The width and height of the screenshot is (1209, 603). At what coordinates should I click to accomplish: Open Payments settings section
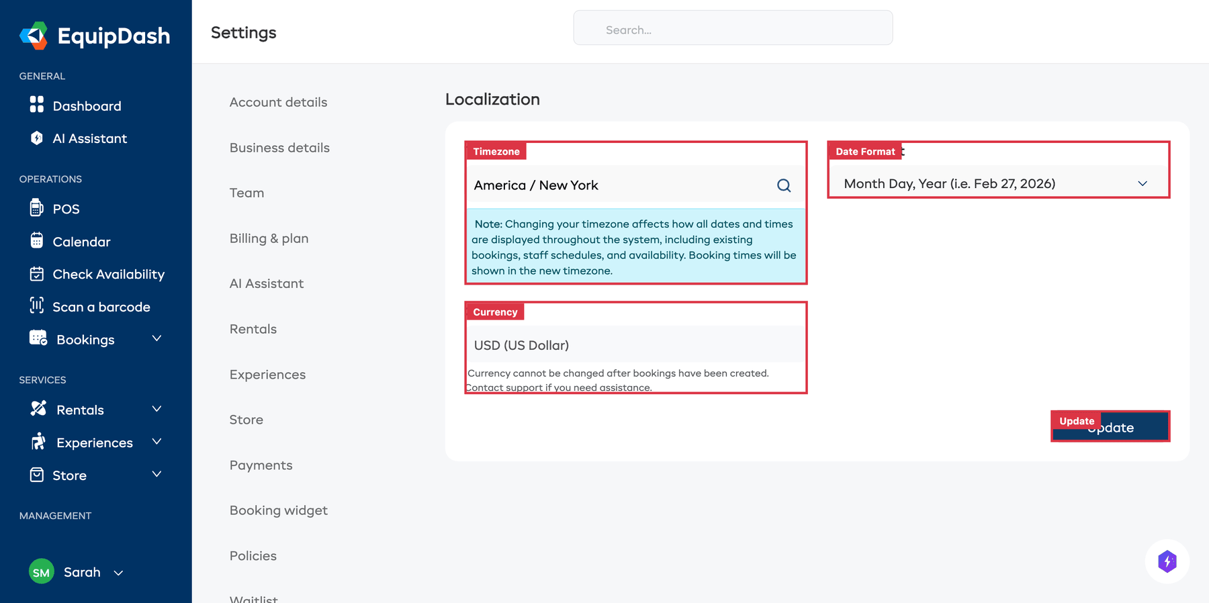coord(261,465)
